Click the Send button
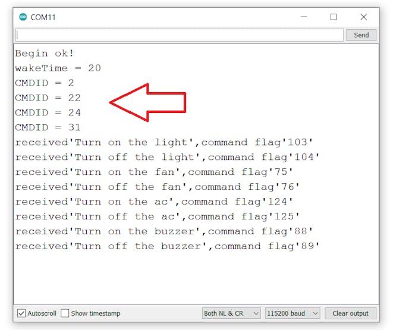Screen dimensions: 393x330 click(x=361, y=35)
